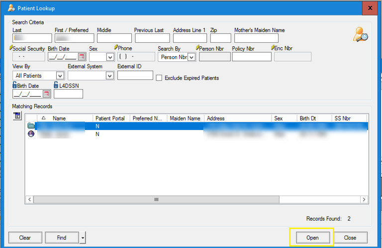Click the Open button
The image size is (382, 248).
click(313, 238)
